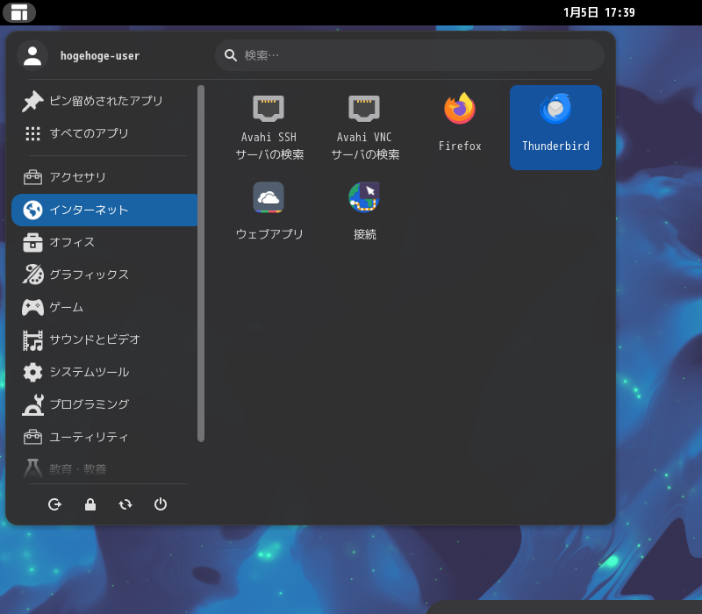The width and height of the screenshot is (702, 614).
Task: Open the オフィス category
Action: coord(104,242)
